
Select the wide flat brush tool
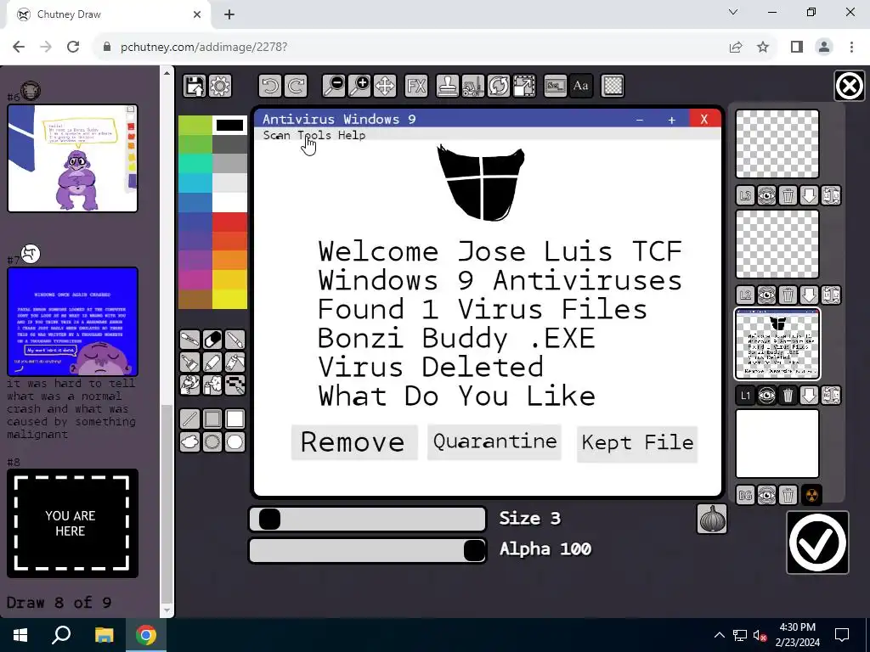[x=189, y=362]
